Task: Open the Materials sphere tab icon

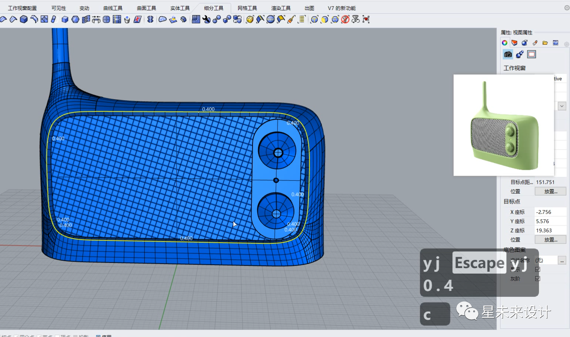Action: pos(525,43)
